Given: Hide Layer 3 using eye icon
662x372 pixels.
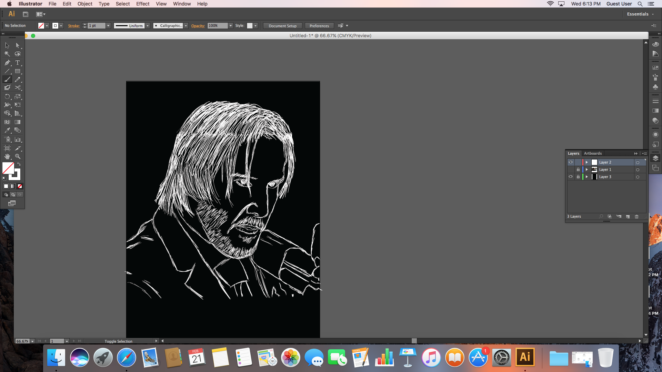Looking at the screenshot, I should [x=571, y=177].
